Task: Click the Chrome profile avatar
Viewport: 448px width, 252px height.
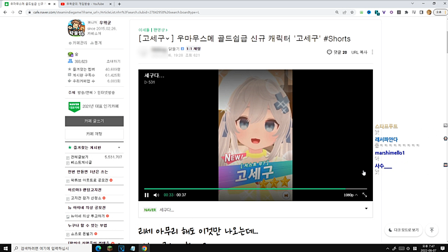Action: tap(428, 12)
